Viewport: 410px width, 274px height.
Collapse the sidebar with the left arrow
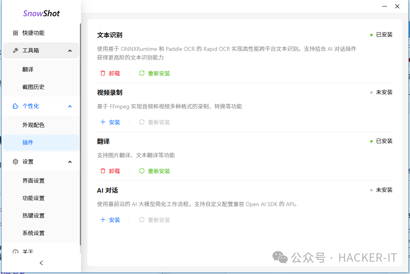click(x=41, y=263)
